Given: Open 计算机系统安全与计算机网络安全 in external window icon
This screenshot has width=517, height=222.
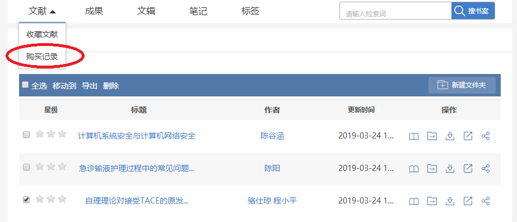Looking at the screenshot, I should tap(468, 136).
